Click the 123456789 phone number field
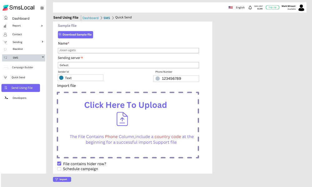This screenshot has width=312, height=187. coord(176,79)
